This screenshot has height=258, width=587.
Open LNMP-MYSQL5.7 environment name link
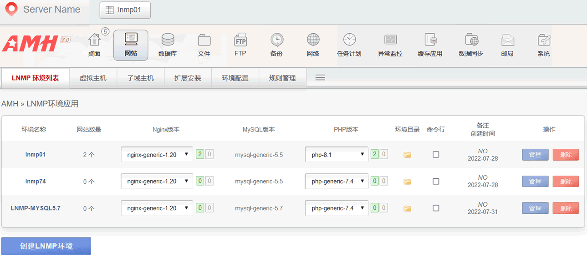(x=36, y=208)
